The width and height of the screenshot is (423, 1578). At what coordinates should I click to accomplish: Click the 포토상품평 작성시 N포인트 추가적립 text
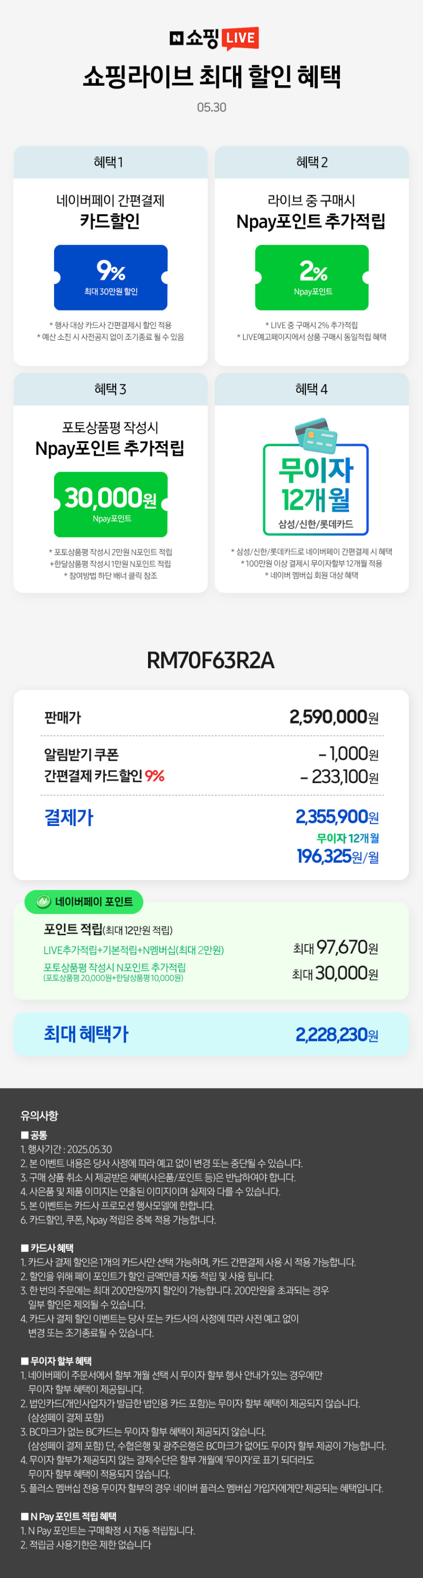pyautogui.click(x=114, y=966)
